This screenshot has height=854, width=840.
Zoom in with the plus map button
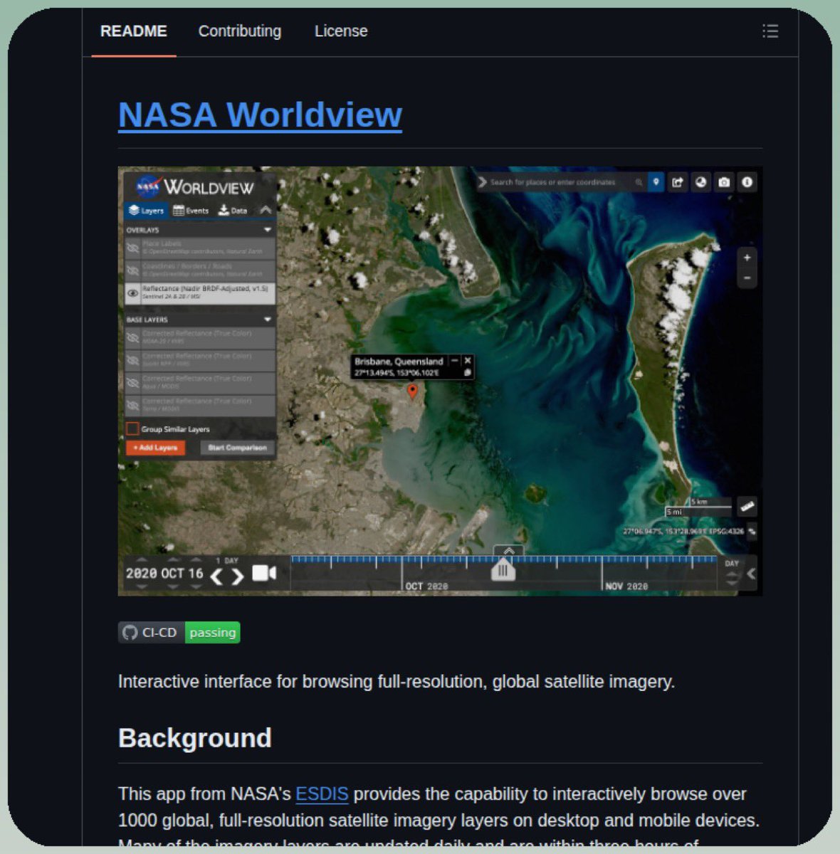(747, 258)
